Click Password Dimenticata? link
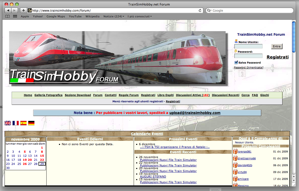This screenshot has height=191, width=299. pos(249,68)
